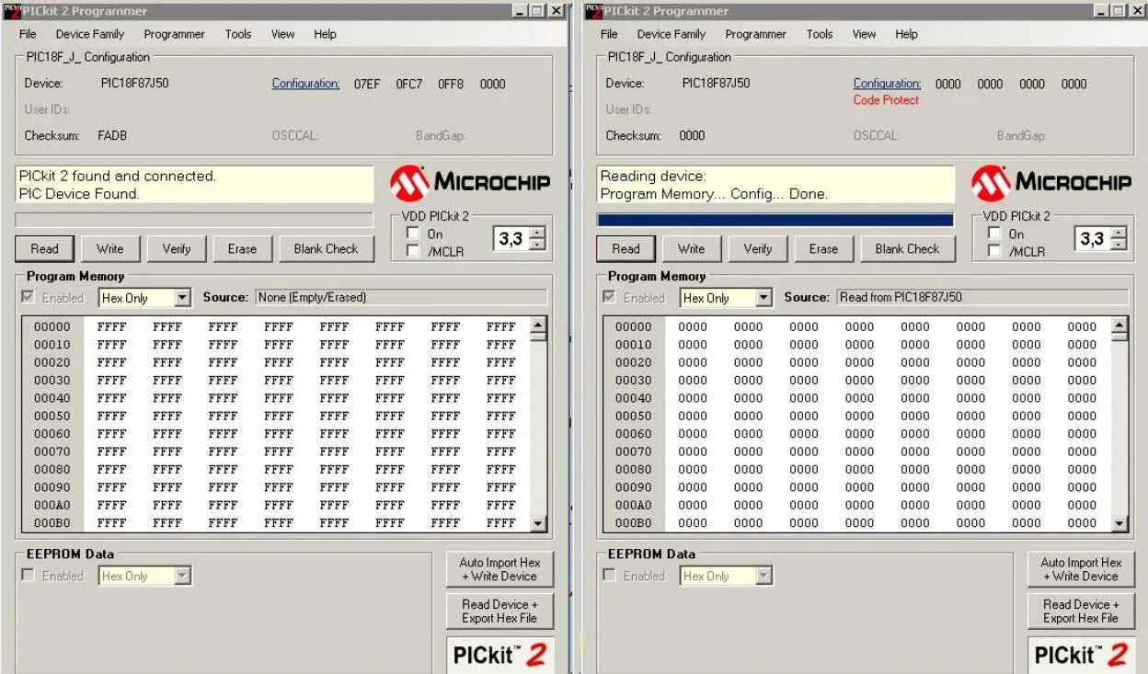
Task: Open File menu in right PICkit window
Action: (609, 34)
